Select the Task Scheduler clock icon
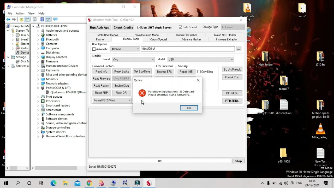334x188 pixels. tap(17, 35)
